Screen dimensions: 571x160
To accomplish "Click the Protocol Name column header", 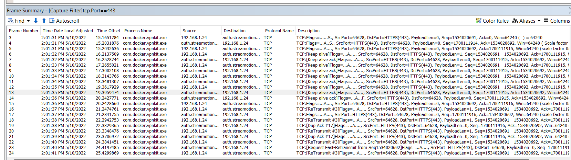I will point(279,31).
